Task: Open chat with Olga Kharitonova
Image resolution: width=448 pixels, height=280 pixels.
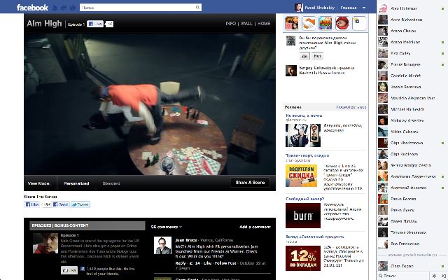Action: pos(411,143)
